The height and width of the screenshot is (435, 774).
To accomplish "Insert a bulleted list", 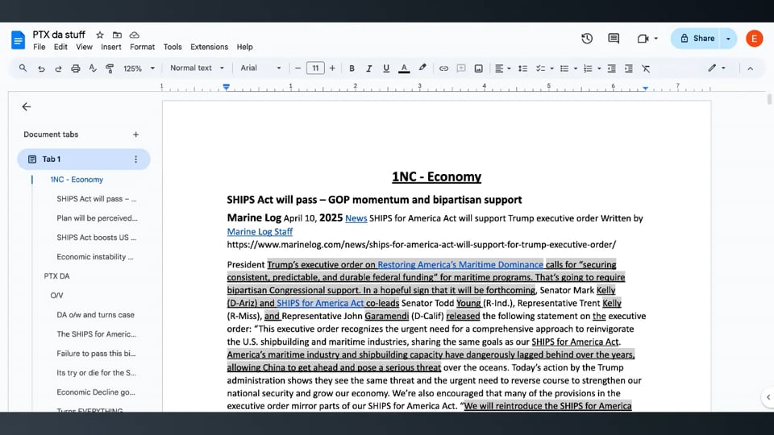I will tap(564, 68).
